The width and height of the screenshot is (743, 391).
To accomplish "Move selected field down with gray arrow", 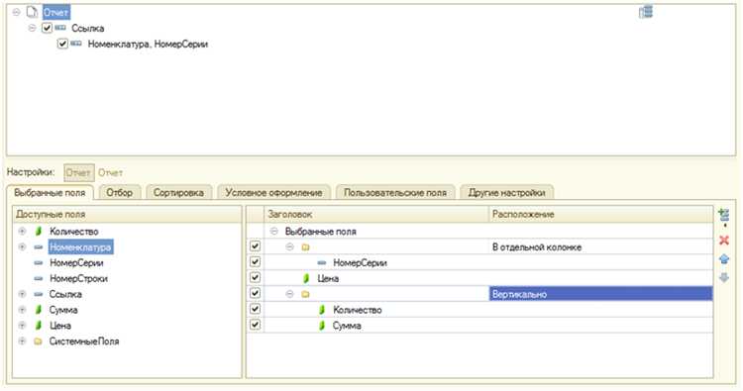I will tap(723, 277).
